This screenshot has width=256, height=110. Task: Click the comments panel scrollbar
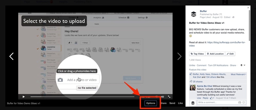click(x=249, y=25)
